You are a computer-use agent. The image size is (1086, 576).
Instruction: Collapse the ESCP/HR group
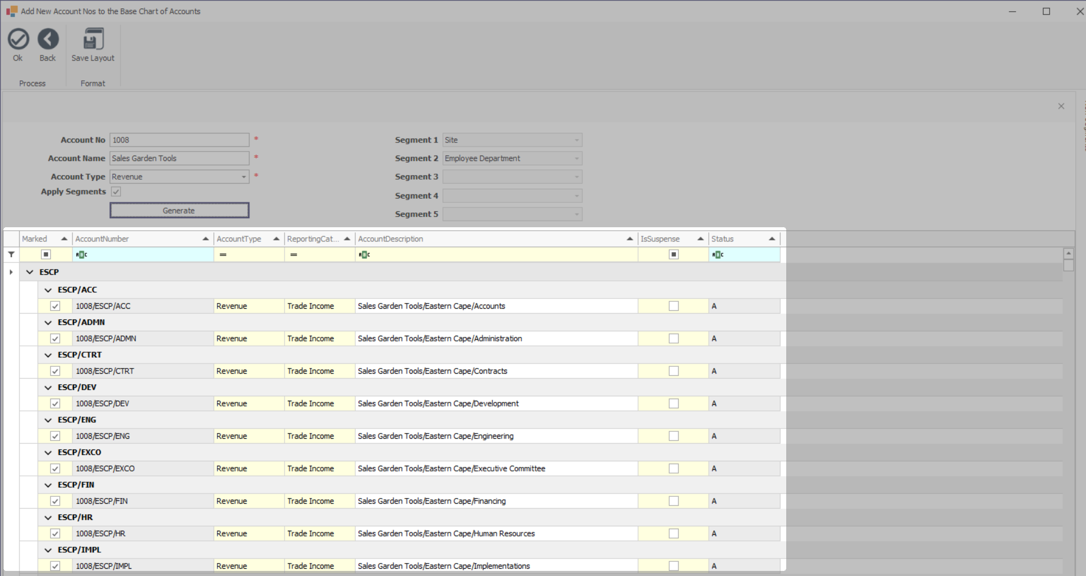click(x=48, y=517)
